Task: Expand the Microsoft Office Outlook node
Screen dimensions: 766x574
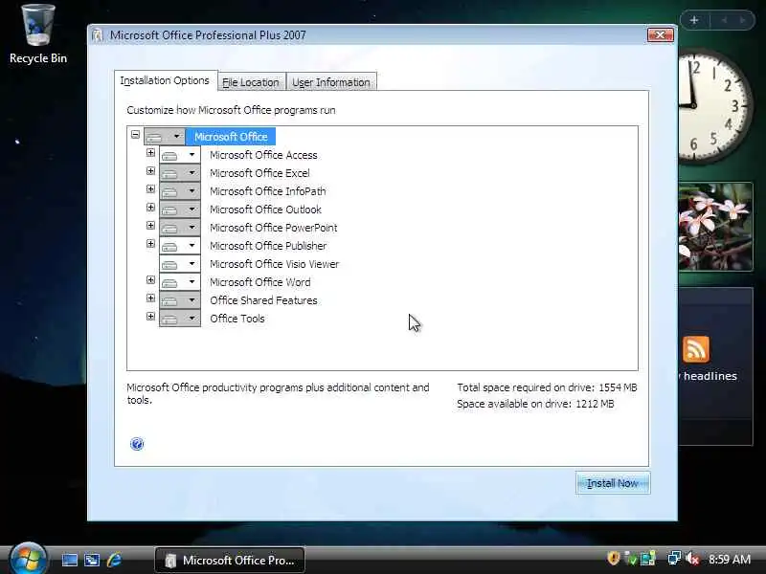Action: pyautogui.click(x=150, y=208)
